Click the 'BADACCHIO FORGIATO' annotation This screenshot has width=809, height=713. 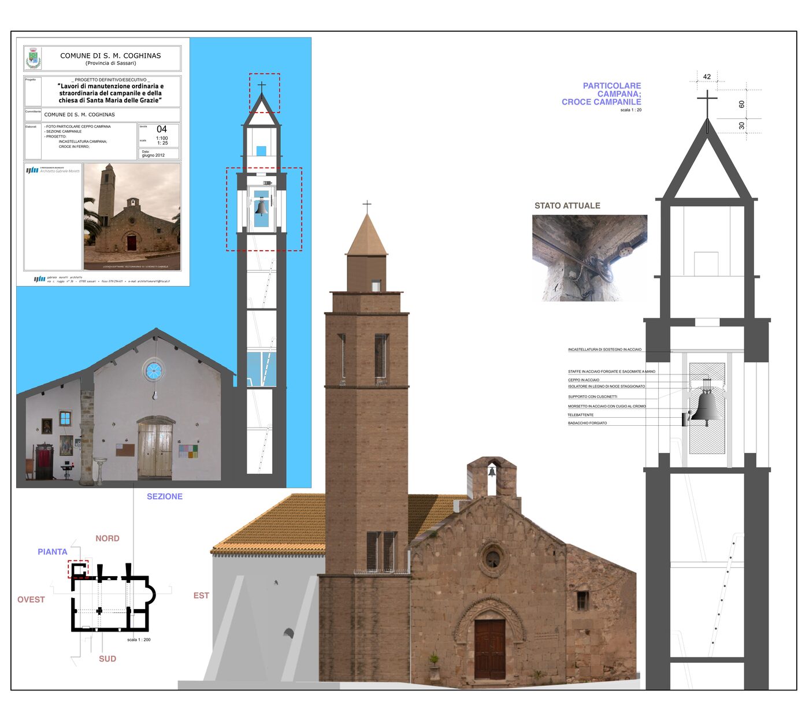pos(587,423)
